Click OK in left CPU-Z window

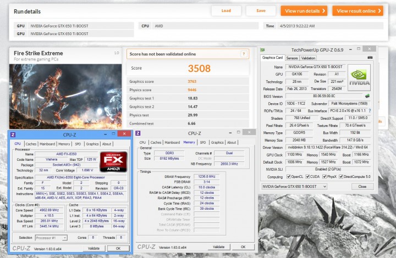coord(118,248)
